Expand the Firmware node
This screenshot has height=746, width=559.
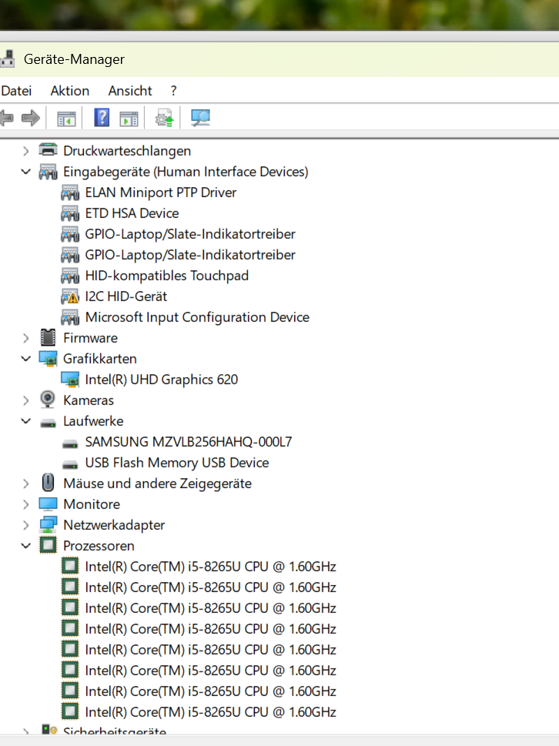(x=25, y=338)
